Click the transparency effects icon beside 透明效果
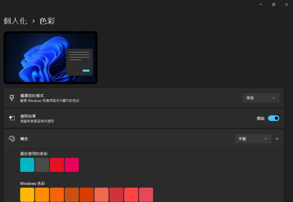This screenshot has height=202, width=293. point(11,118)
